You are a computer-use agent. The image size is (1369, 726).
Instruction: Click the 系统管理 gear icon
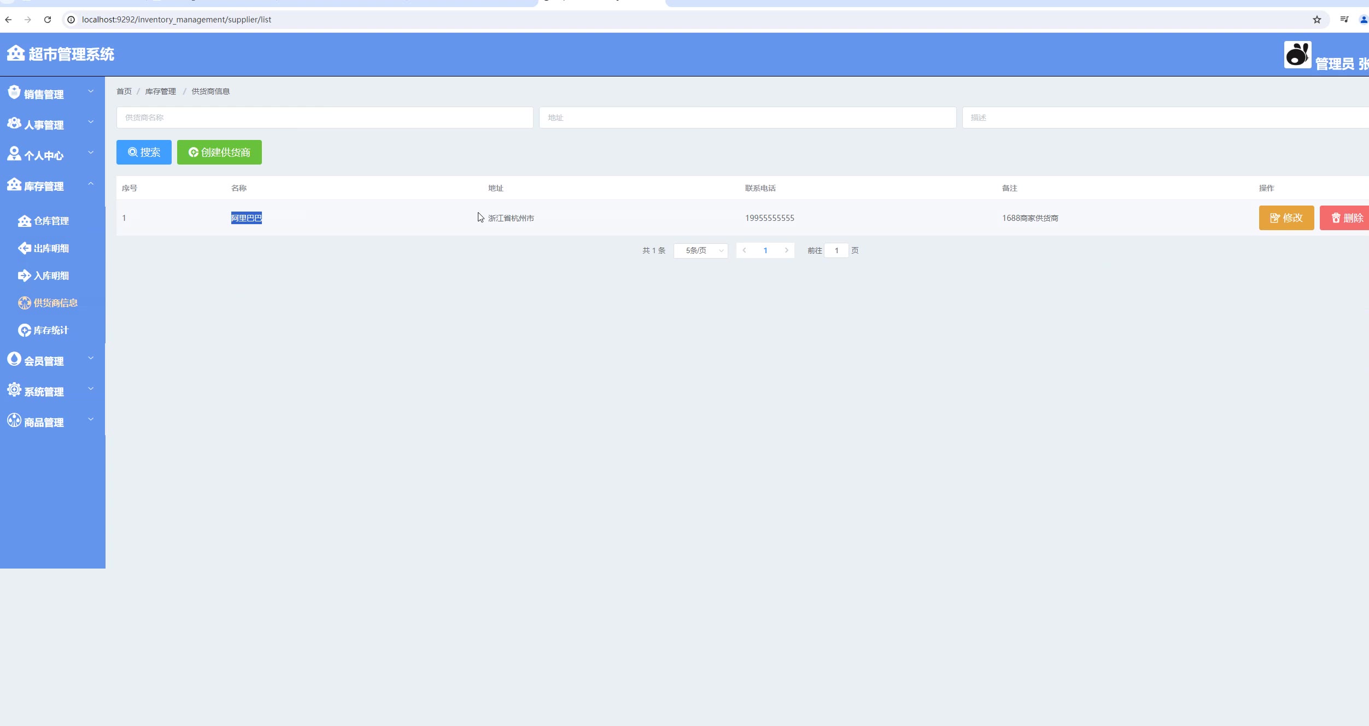[x=14, y=390]
